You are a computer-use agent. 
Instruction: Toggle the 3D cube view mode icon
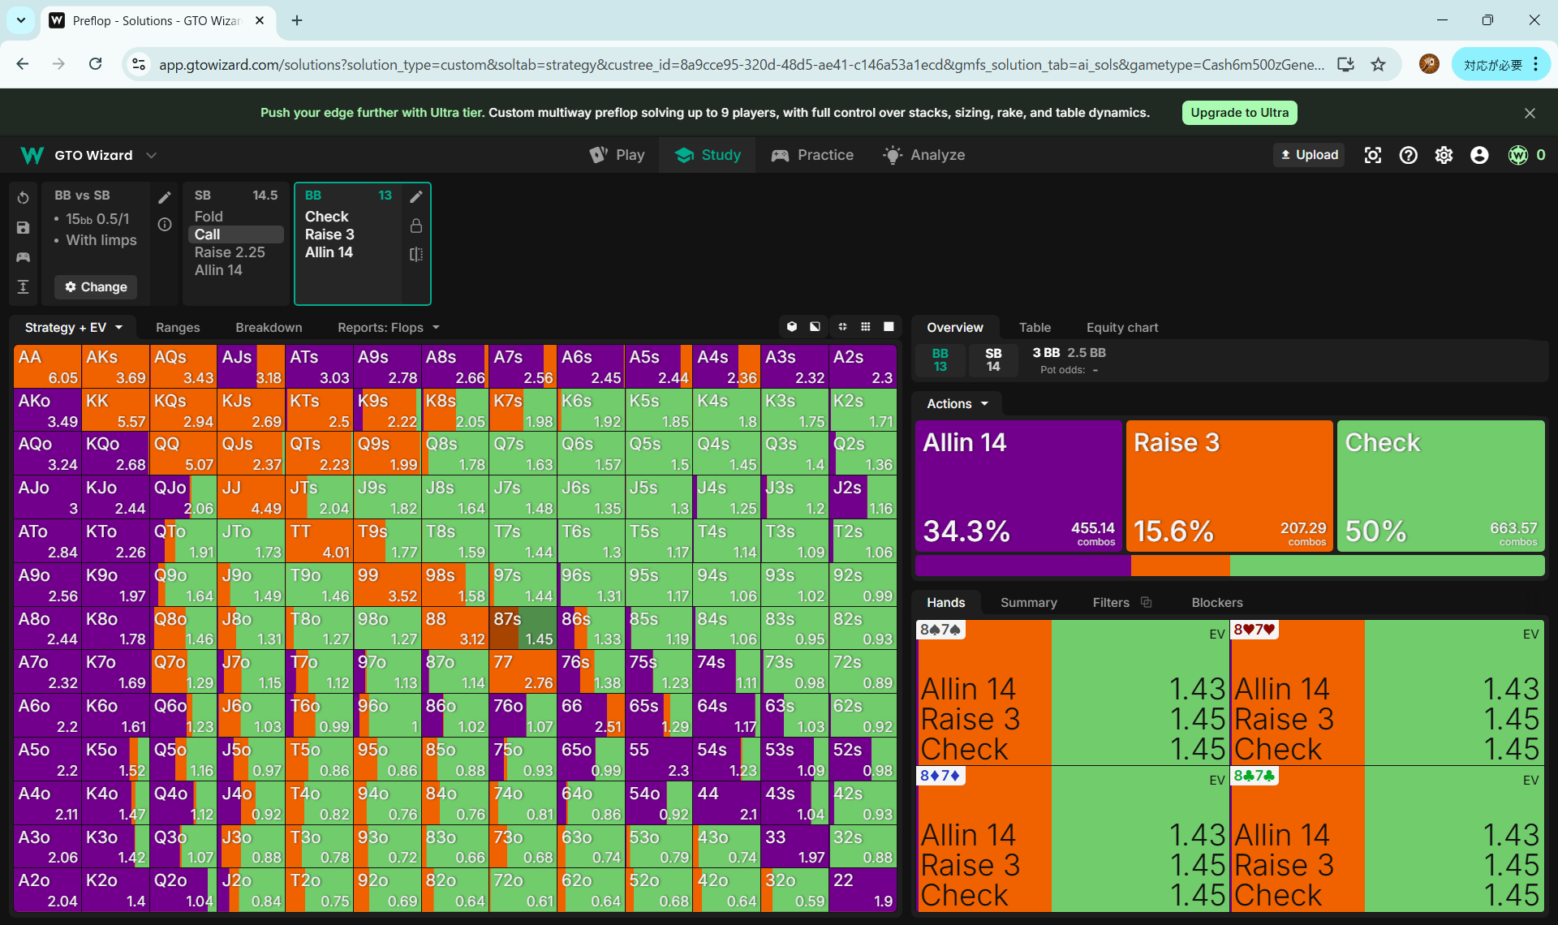792,327
